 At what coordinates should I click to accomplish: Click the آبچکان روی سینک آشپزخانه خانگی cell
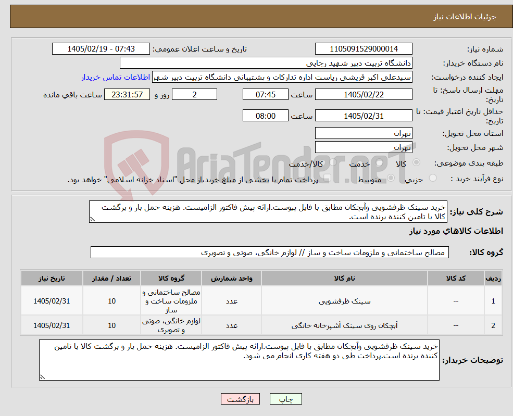pyautogui.click(x=344, y=325)
